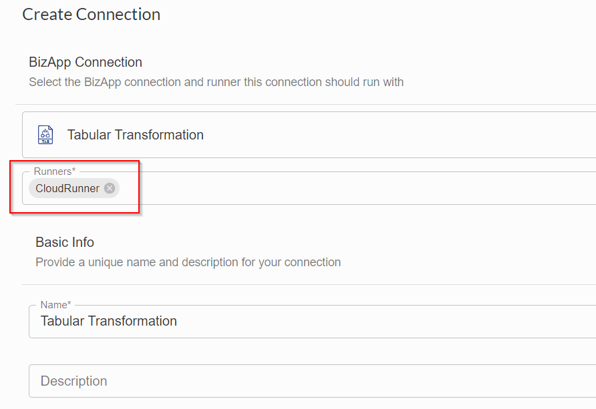
Task: Click the Create Connection page heading
Action: 92,15
